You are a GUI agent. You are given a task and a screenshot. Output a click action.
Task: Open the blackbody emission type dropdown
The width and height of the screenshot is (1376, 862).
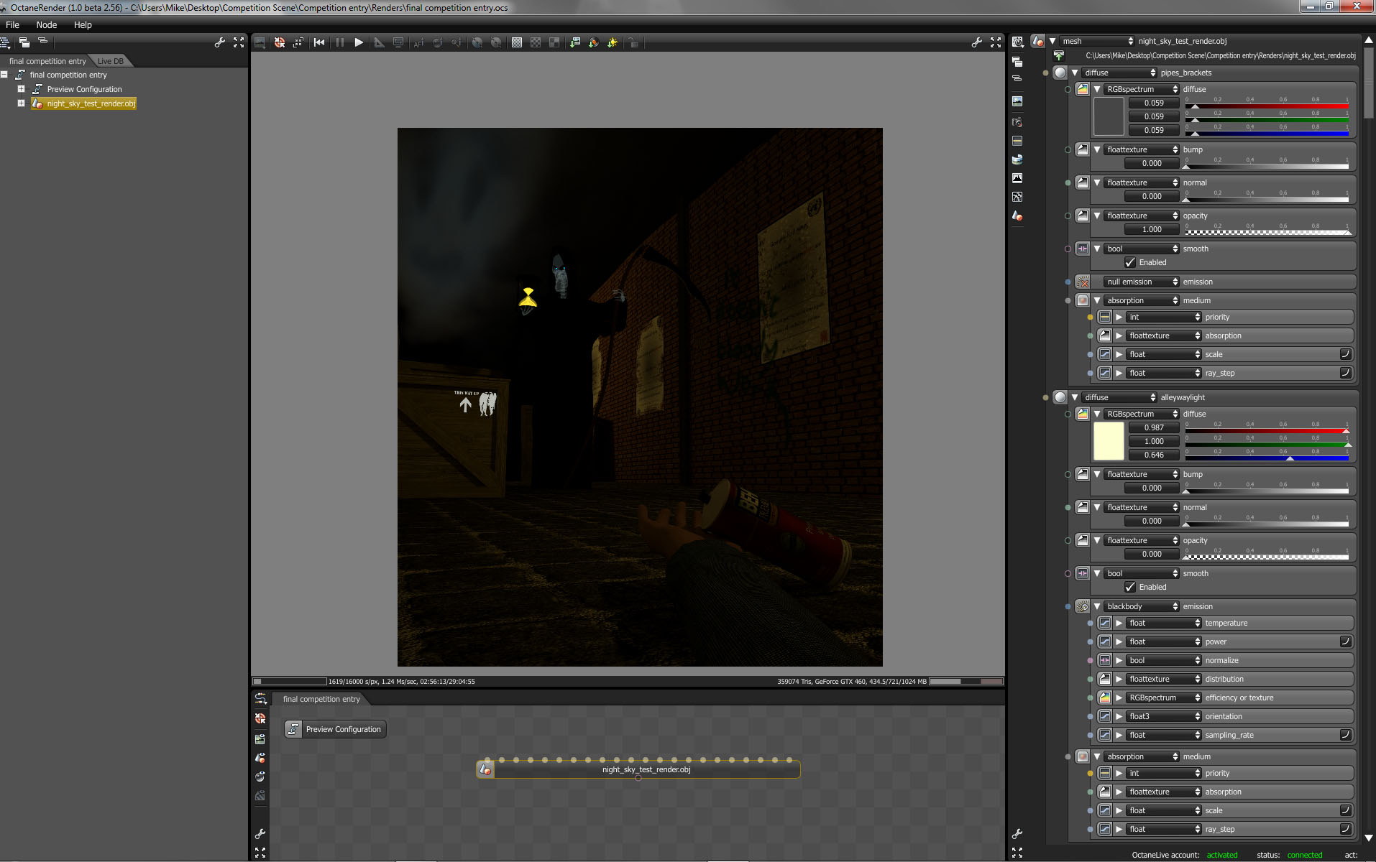(x=1142, y=607)
